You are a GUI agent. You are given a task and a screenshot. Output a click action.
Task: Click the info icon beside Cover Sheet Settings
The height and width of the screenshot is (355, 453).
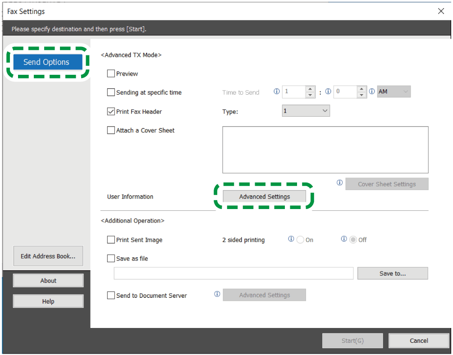pyautogui.click(x=339, y=183)
